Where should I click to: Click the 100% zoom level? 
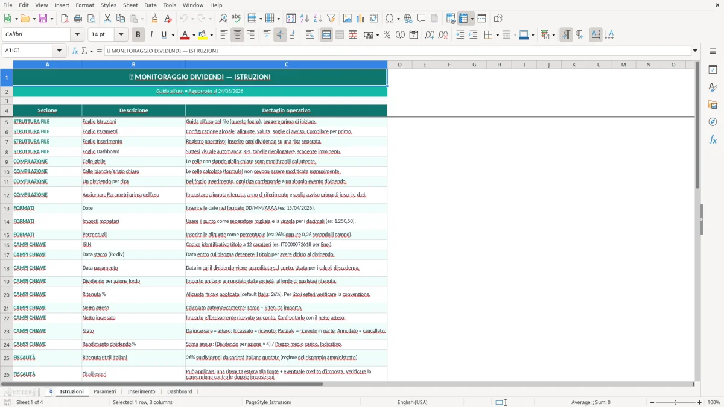(x=714, y=402)
